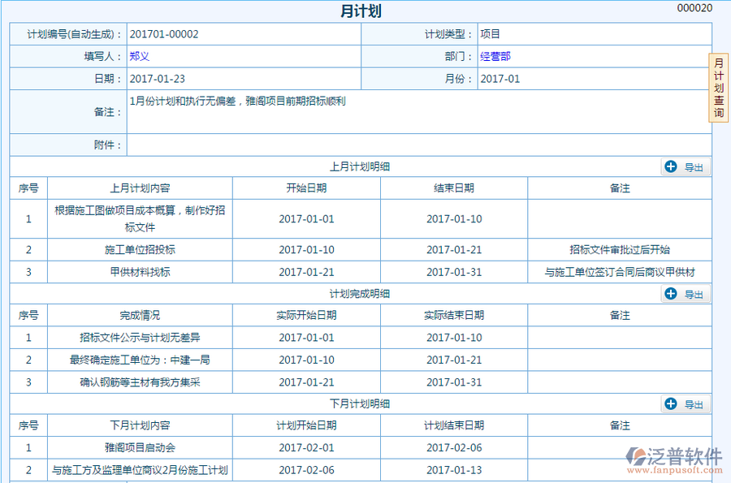Select the 甲供材料找标 plan row cell

(140, 272)
